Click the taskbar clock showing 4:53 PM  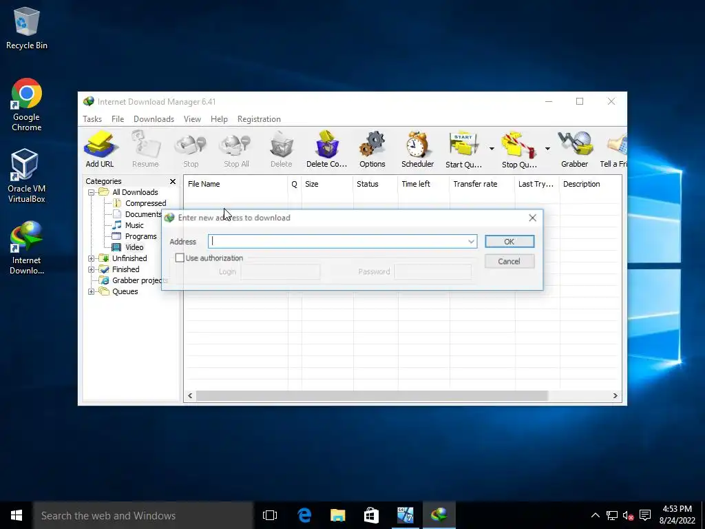coord(677,515)
